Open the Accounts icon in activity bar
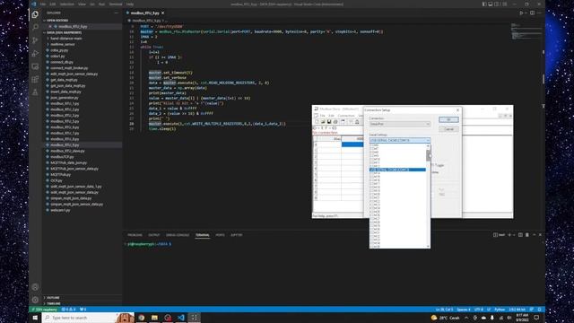The width and height of the screenshot is (574, 323). point(35,287)
